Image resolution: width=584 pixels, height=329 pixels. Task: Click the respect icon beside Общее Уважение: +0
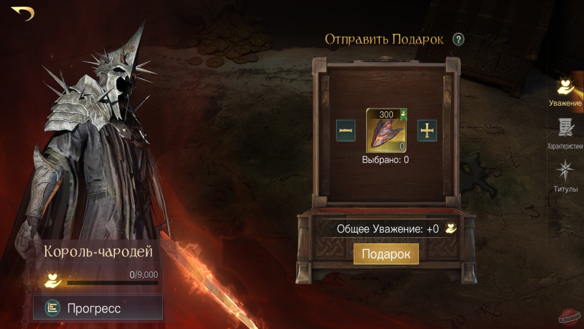pos(451,228)
